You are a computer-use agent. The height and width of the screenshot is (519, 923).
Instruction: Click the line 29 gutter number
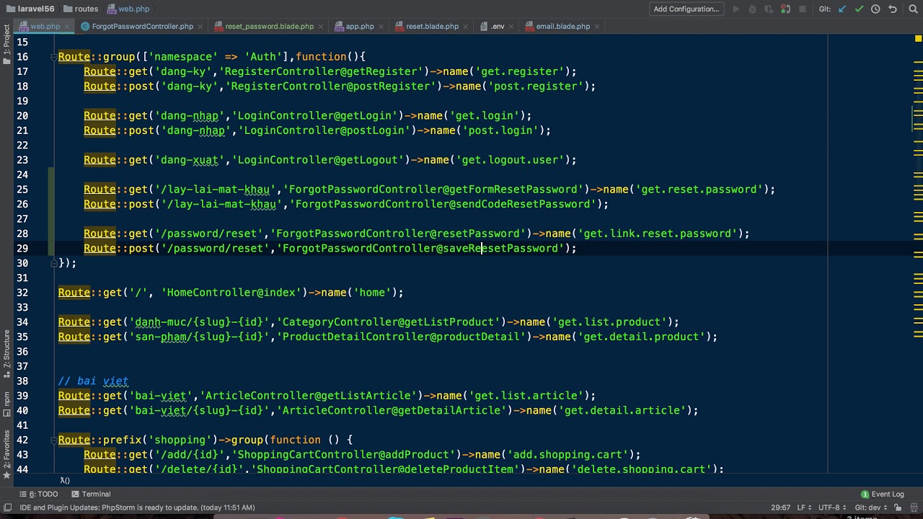22,249
